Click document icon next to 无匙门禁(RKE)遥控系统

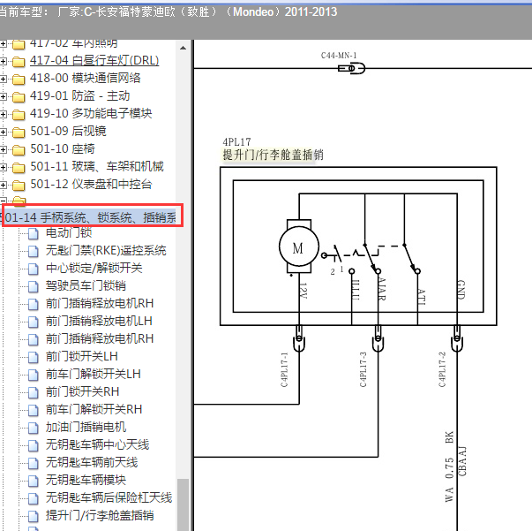tap(34, 252)
